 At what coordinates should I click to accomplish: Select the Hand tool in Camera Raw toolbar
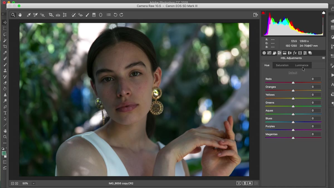click(20, 15)
